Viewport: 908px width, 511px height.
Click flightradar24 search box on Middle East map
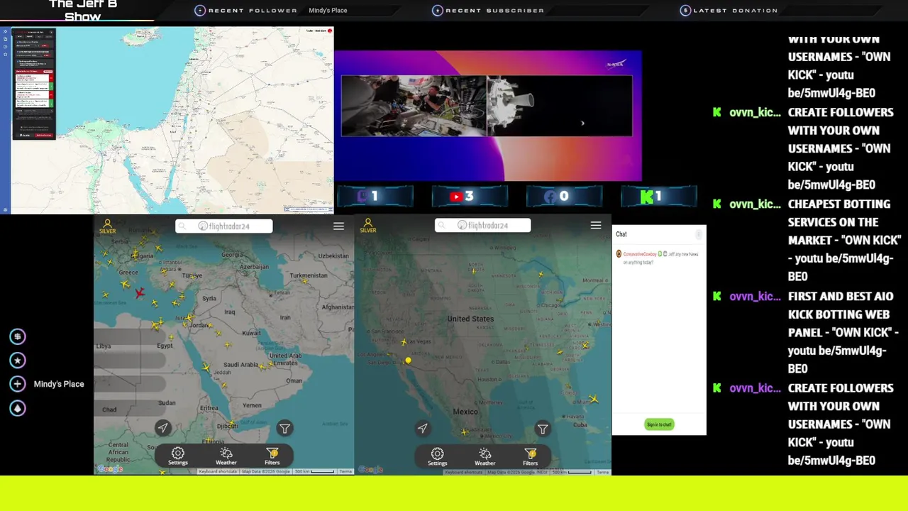pos(224,226)
